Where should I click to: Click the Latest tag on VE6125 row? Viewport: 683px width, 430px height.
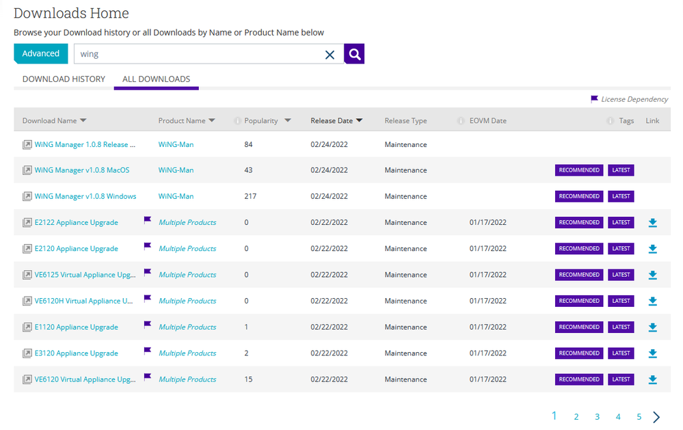point(621,274)
